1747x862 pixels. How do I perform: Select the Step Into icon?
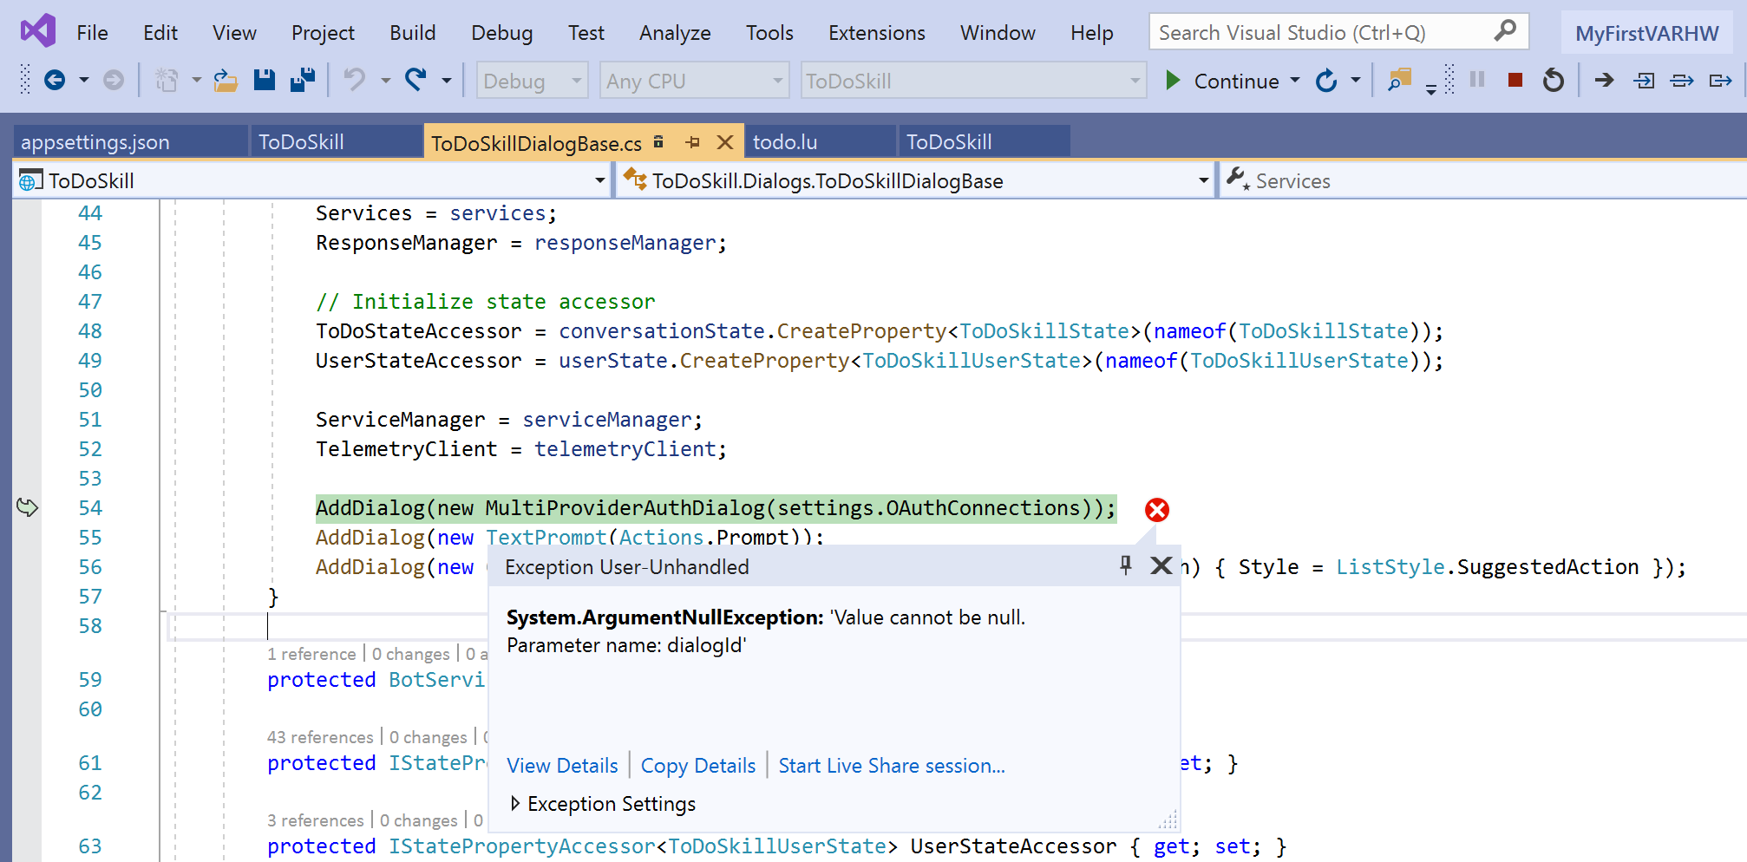[x=1644, y=80]
